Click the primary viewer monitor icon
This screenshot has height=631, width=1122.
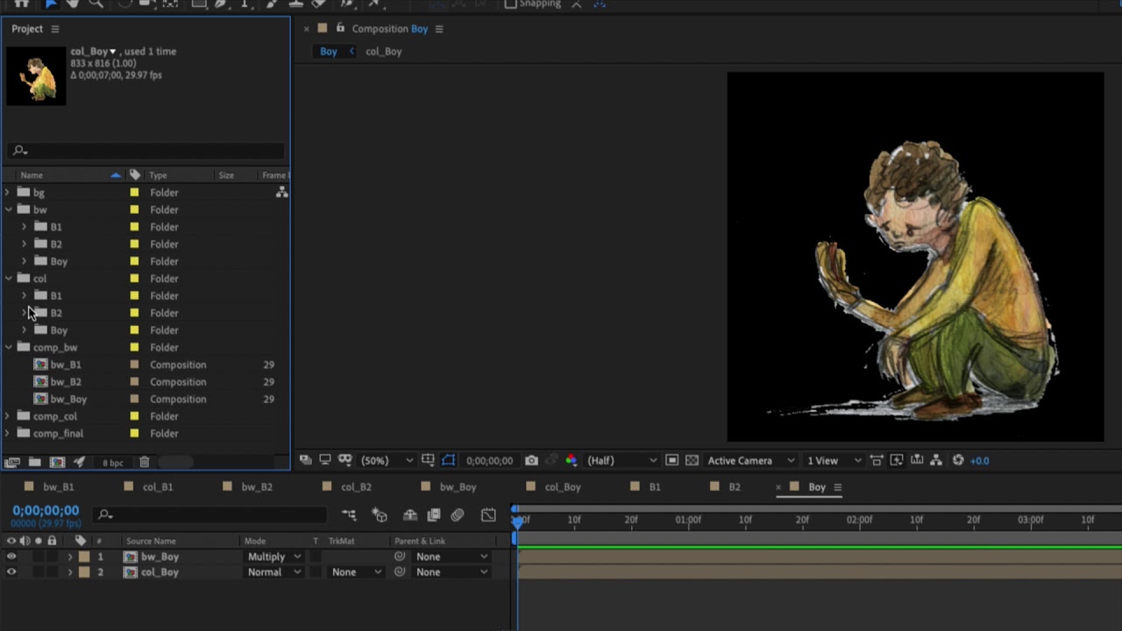coord(325,460)
